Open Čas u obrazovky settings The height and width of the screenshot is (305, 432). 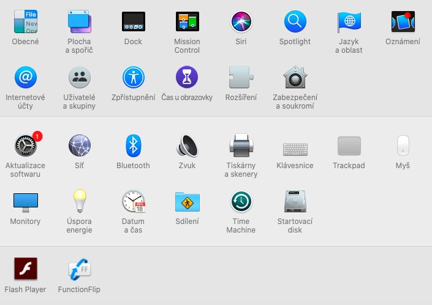pyautogui.click(x=187, y=77)
